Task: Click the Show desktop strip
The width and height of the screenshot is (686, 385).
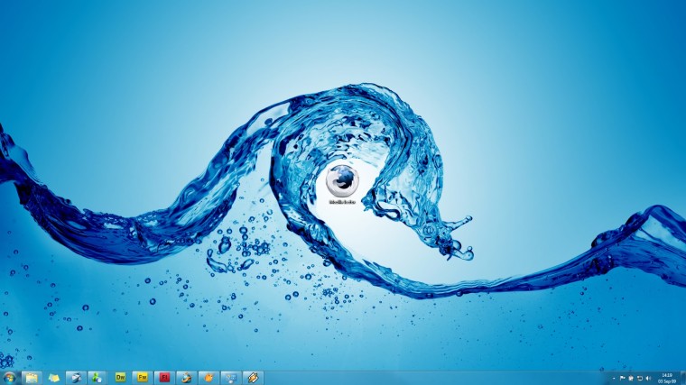Action: pyautogui.click(x=682, y=378)
